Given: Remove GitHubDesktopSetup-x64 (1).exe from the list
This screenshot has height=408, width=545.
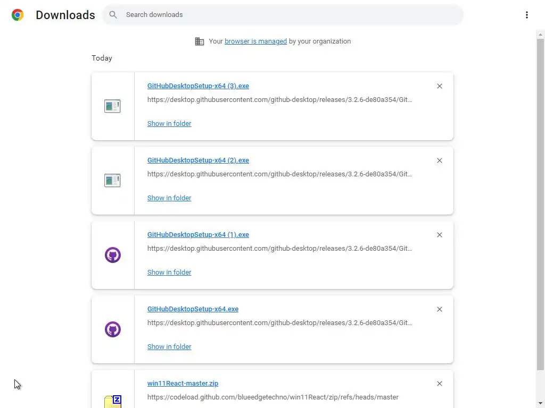Looking at the screenshot, I should coord(440,235).
